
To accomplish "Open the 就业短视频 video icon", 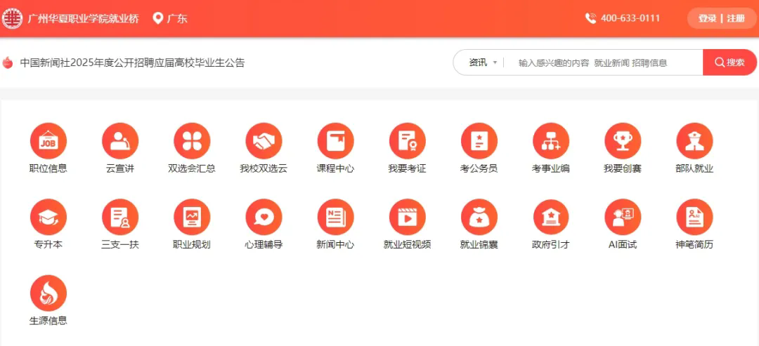I will click(x=408, y=217).
